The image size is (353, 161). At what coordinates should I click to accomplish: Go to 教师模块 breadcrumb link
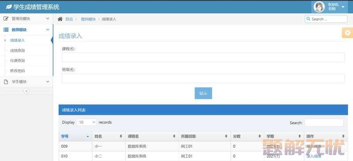[x=88, y=19]
